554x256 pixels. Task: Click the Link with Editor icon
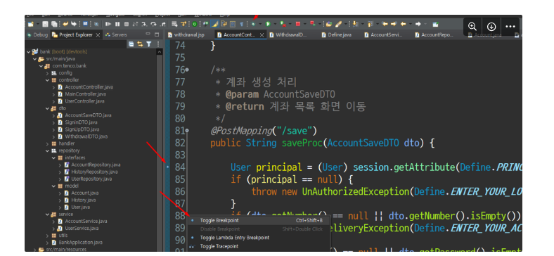pyautogui.click(x=140, y=44)
